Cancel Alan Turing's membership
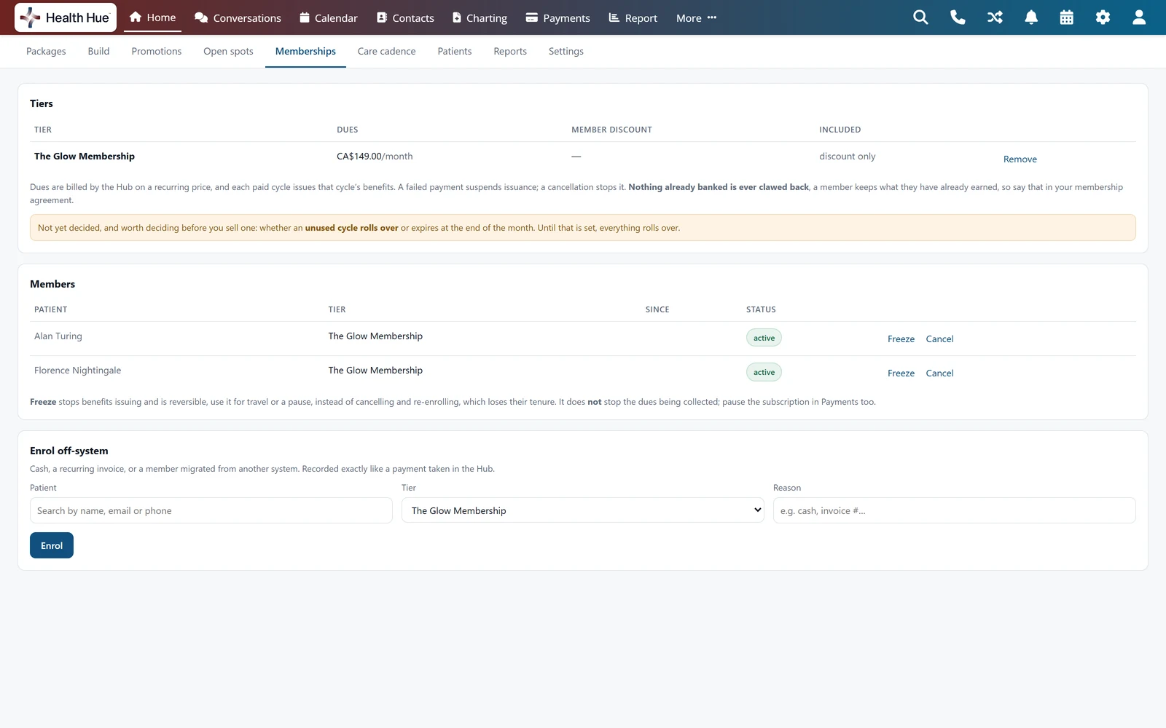Viewport: 1166px width, 728px height. click(939, 339)
